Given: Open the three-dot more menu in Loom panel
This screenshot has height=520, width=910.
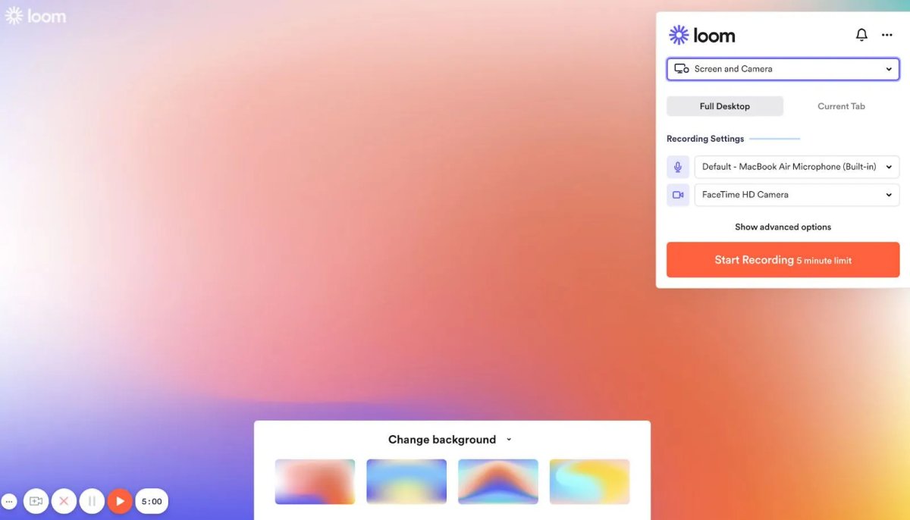Looking at the screenshot, I should (x=886, y=35).
